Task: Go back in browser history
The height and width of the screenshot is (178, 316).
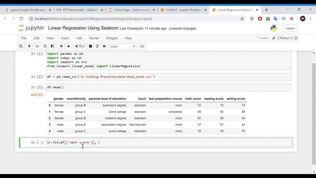Action: click(5, 19)
